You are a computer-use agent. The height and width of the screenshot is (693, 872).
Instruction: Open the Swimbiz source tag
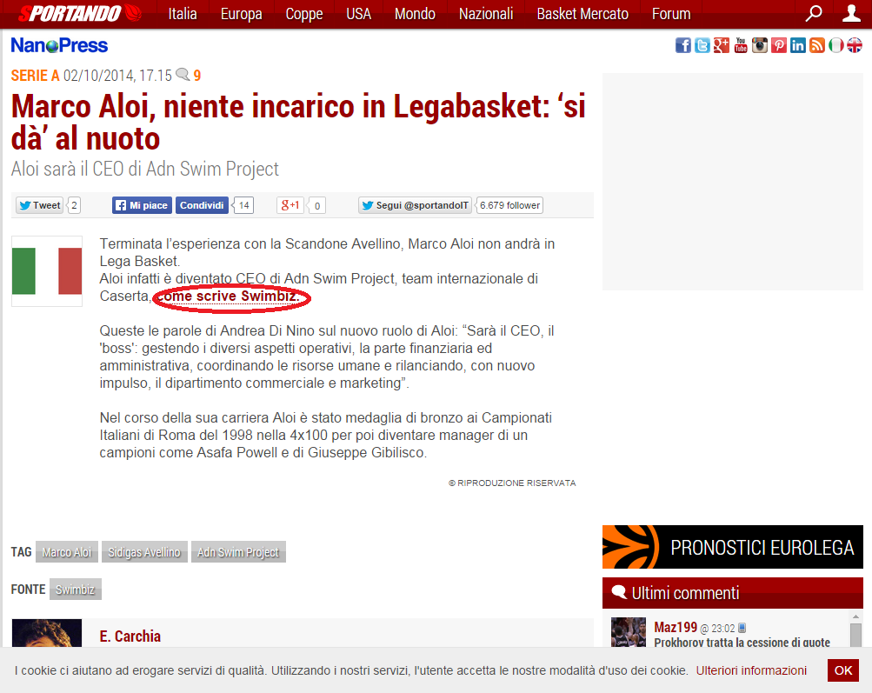[x=75, y=589]
